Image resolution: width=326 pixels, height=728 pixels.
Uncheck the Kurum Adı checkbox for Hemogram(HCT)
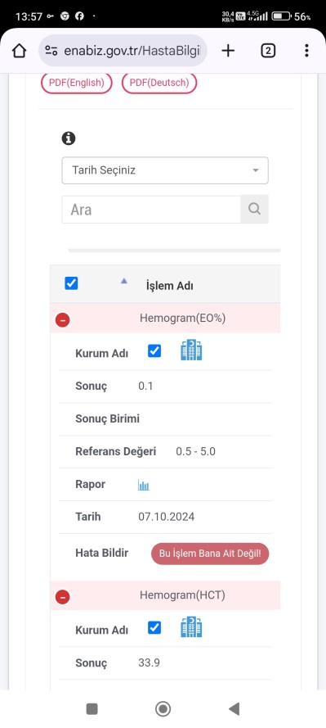154,628
